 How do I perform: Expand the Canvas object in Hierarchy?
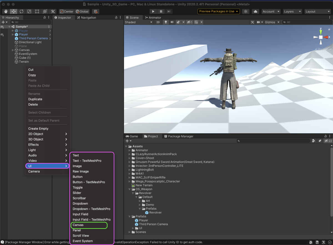[x=13, y=50]
